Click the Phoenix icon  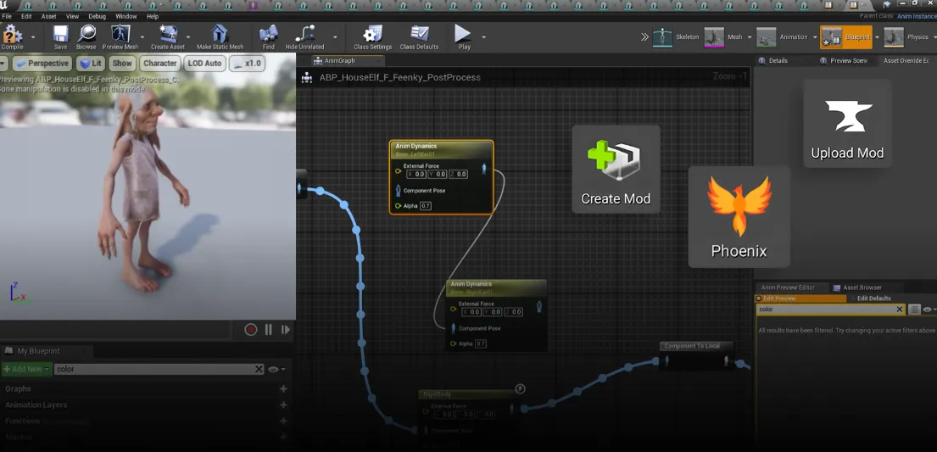click(x=739, y=216)
